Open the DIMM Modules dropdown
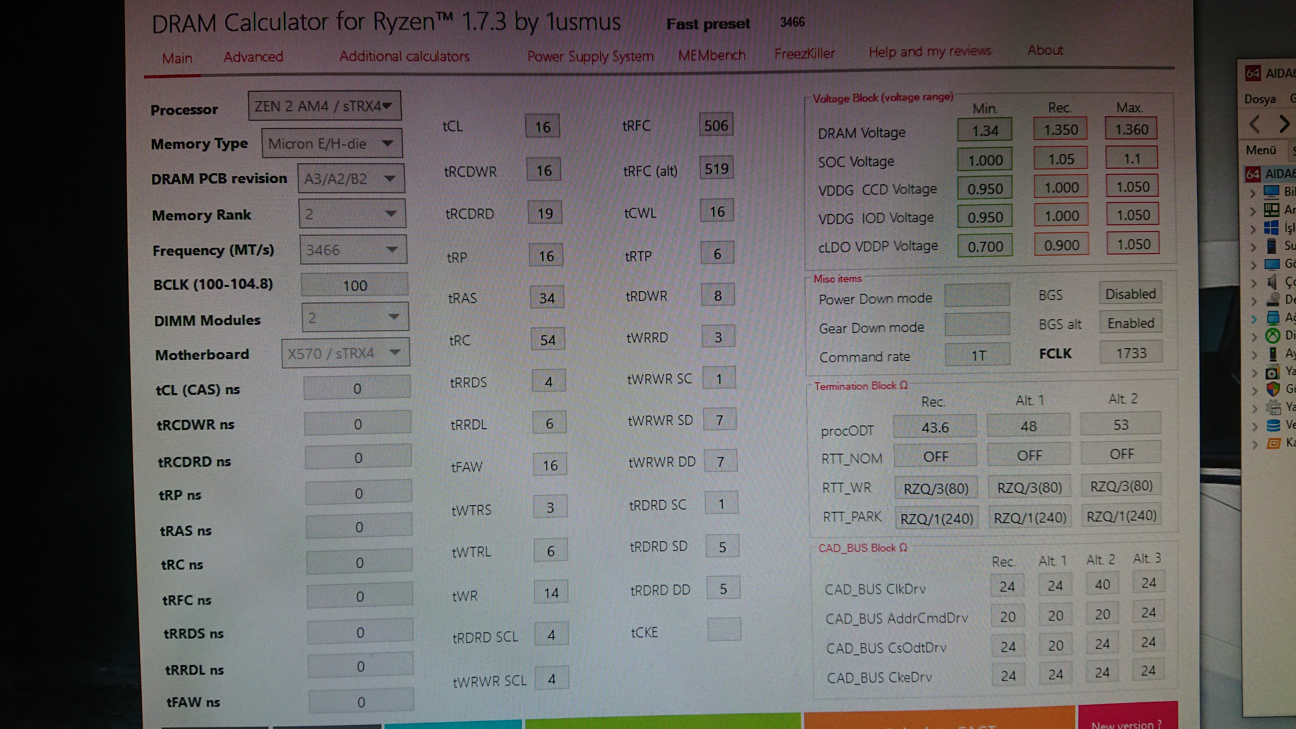 point(355,318)
